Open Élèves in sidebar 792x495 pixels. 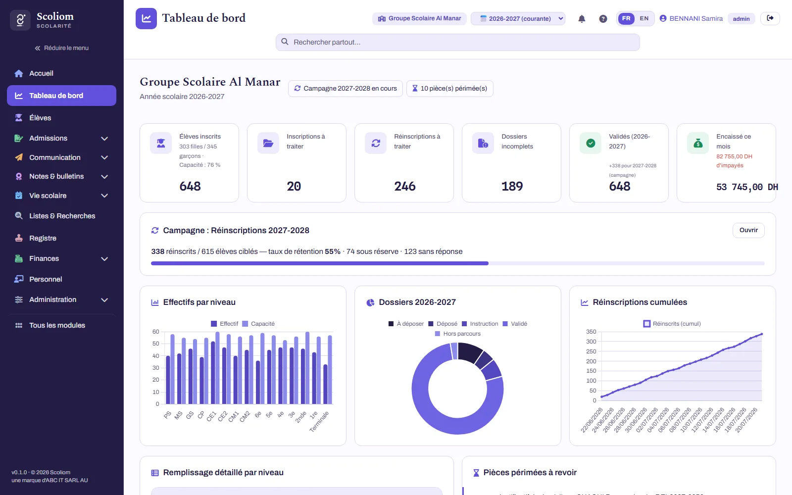pyautogui.click(x=61, y=118)
